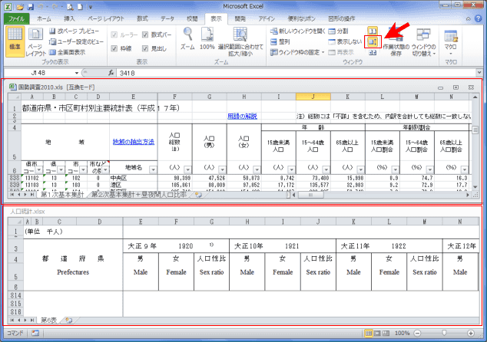The height and width of the screenshot is (342, 487).
Task: Click the 地域の抽出方法 link
Action: pyautogui.click(x=132, y=141)
